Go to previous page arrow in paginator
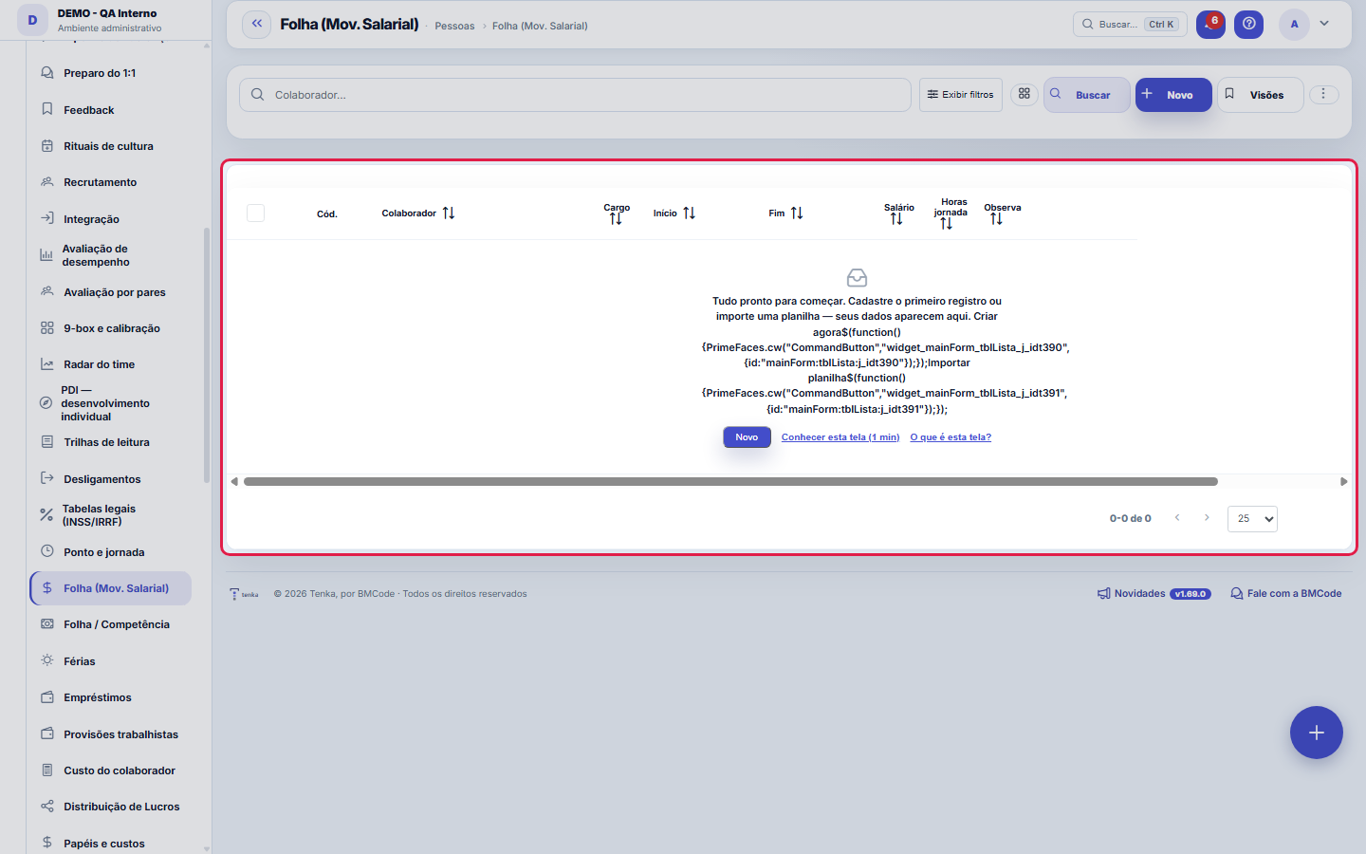The width and height of the screenshot is (1366, 854). (x=1177, y=518)
